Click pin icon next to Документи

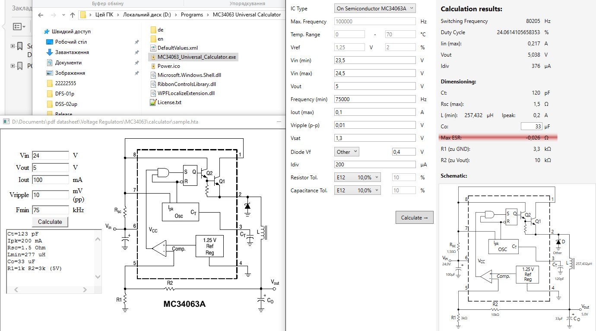[x=136, y=63]
